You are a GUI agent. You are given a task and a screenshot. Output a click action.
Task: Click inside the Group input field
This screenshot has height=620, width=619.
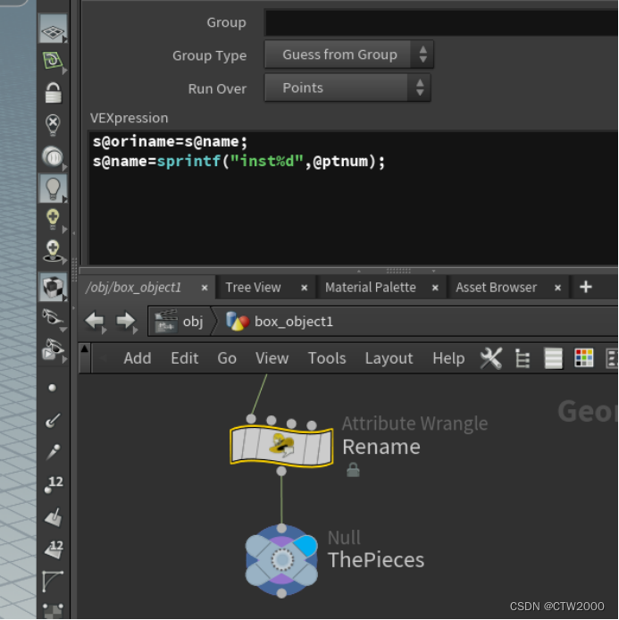[440, 22]
